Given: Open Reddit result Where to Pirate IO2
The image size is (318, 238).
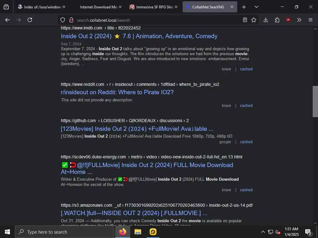Looking at the screenshot, I should pyautogui.click(x=117, y=92).
